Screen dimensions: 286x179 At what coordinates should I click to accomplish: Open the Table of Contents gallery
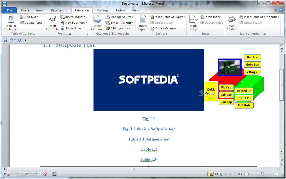[x=11, y=23]
